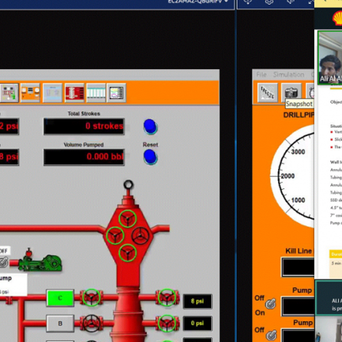
Task: Toggle the C line right valve
Action: 167,297
